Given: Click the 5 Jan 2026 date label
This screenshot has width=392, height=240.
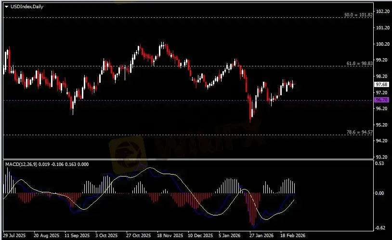Looking at the screenshot, I should click(230, 236).
